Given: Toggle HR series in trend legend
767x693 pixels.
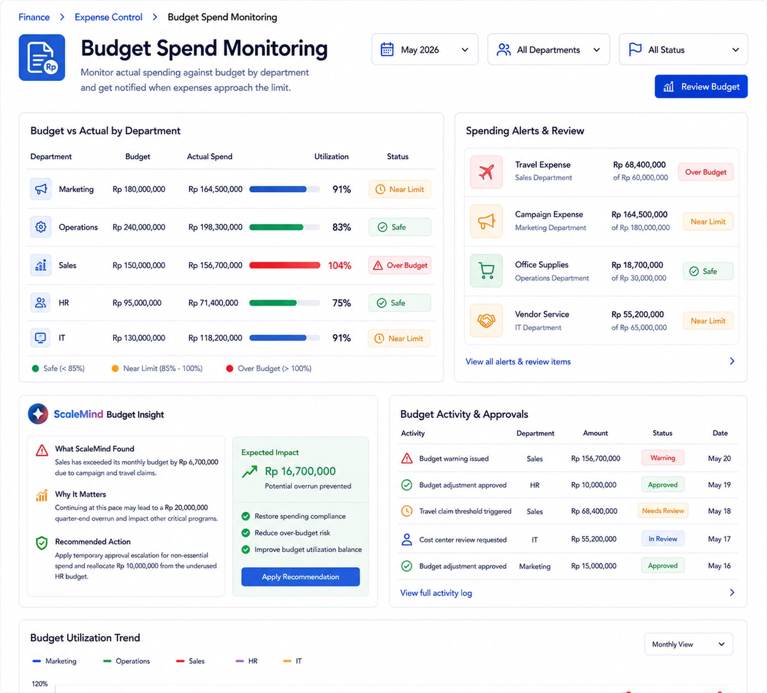Looking at the screenshot, I should point(247,661).
